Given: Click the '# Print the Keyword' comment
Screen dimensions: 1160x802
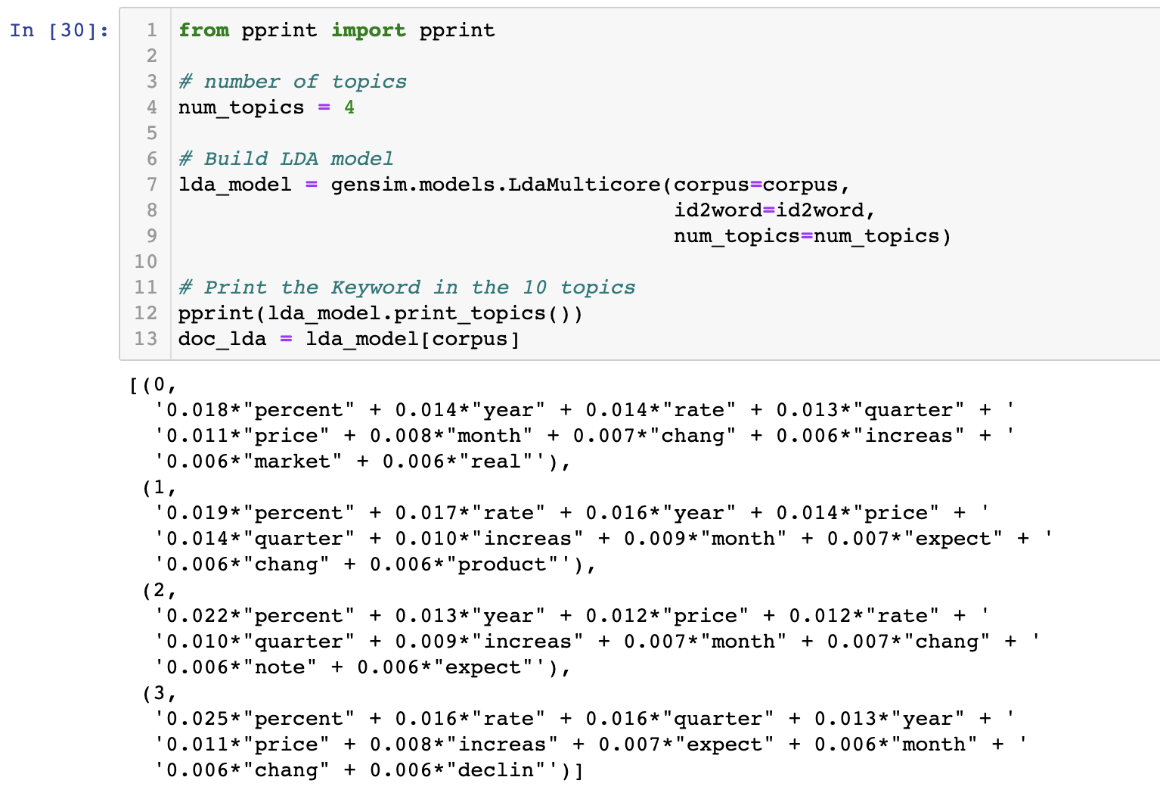Looking at the screenshot, I should coord(407,288).
